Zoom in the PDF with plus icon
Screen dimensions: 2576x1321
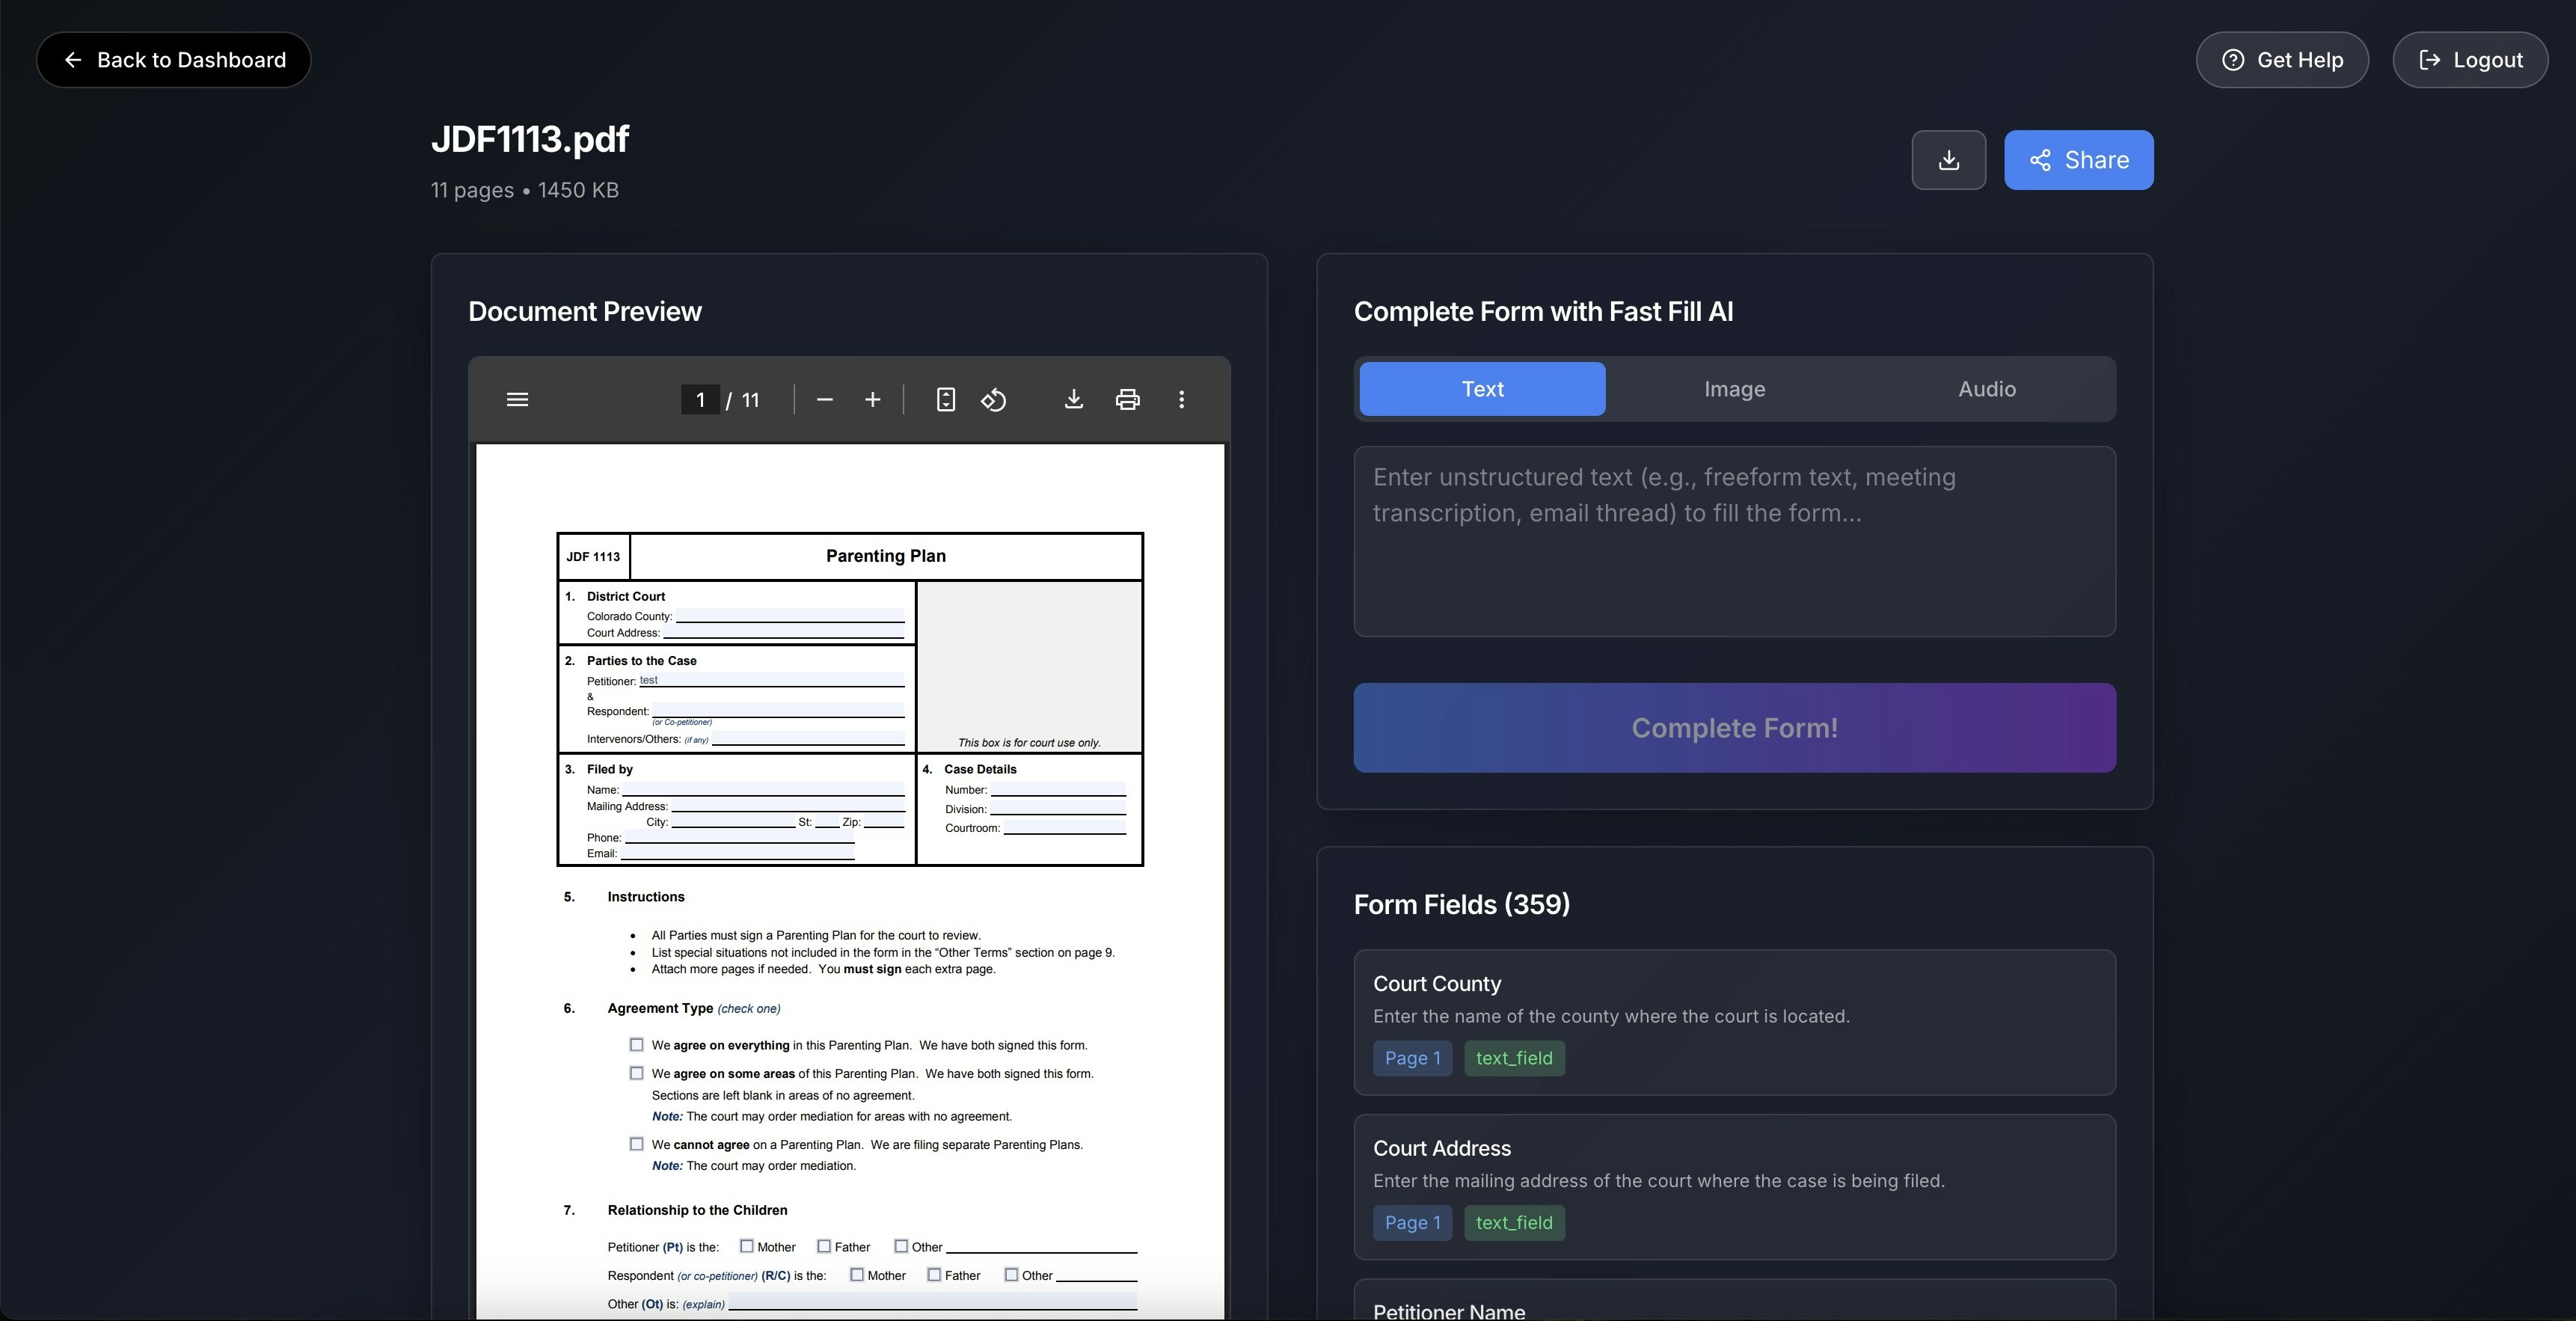(872, 400)
